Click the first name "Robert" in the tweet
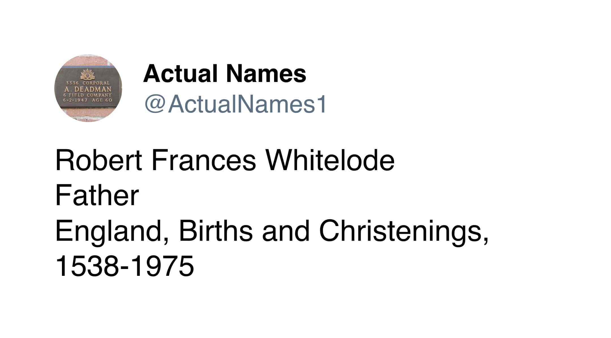 click(99, 161)
